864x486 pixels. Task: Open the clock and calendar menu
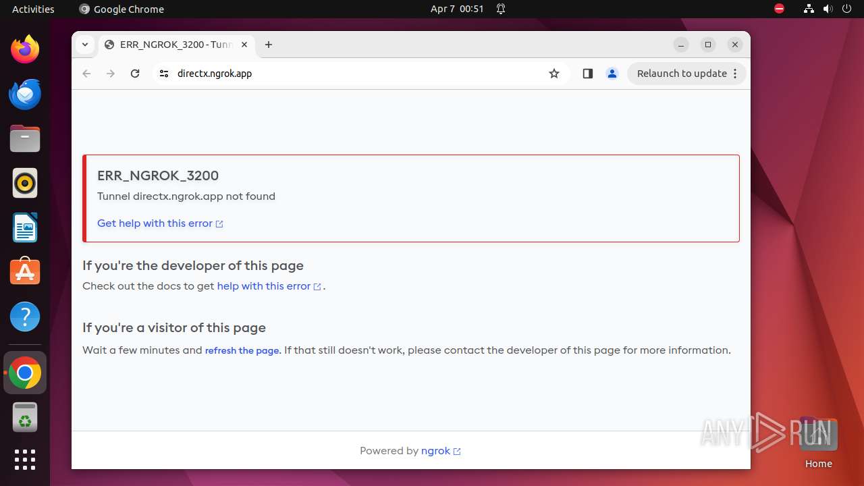(457, 9)
